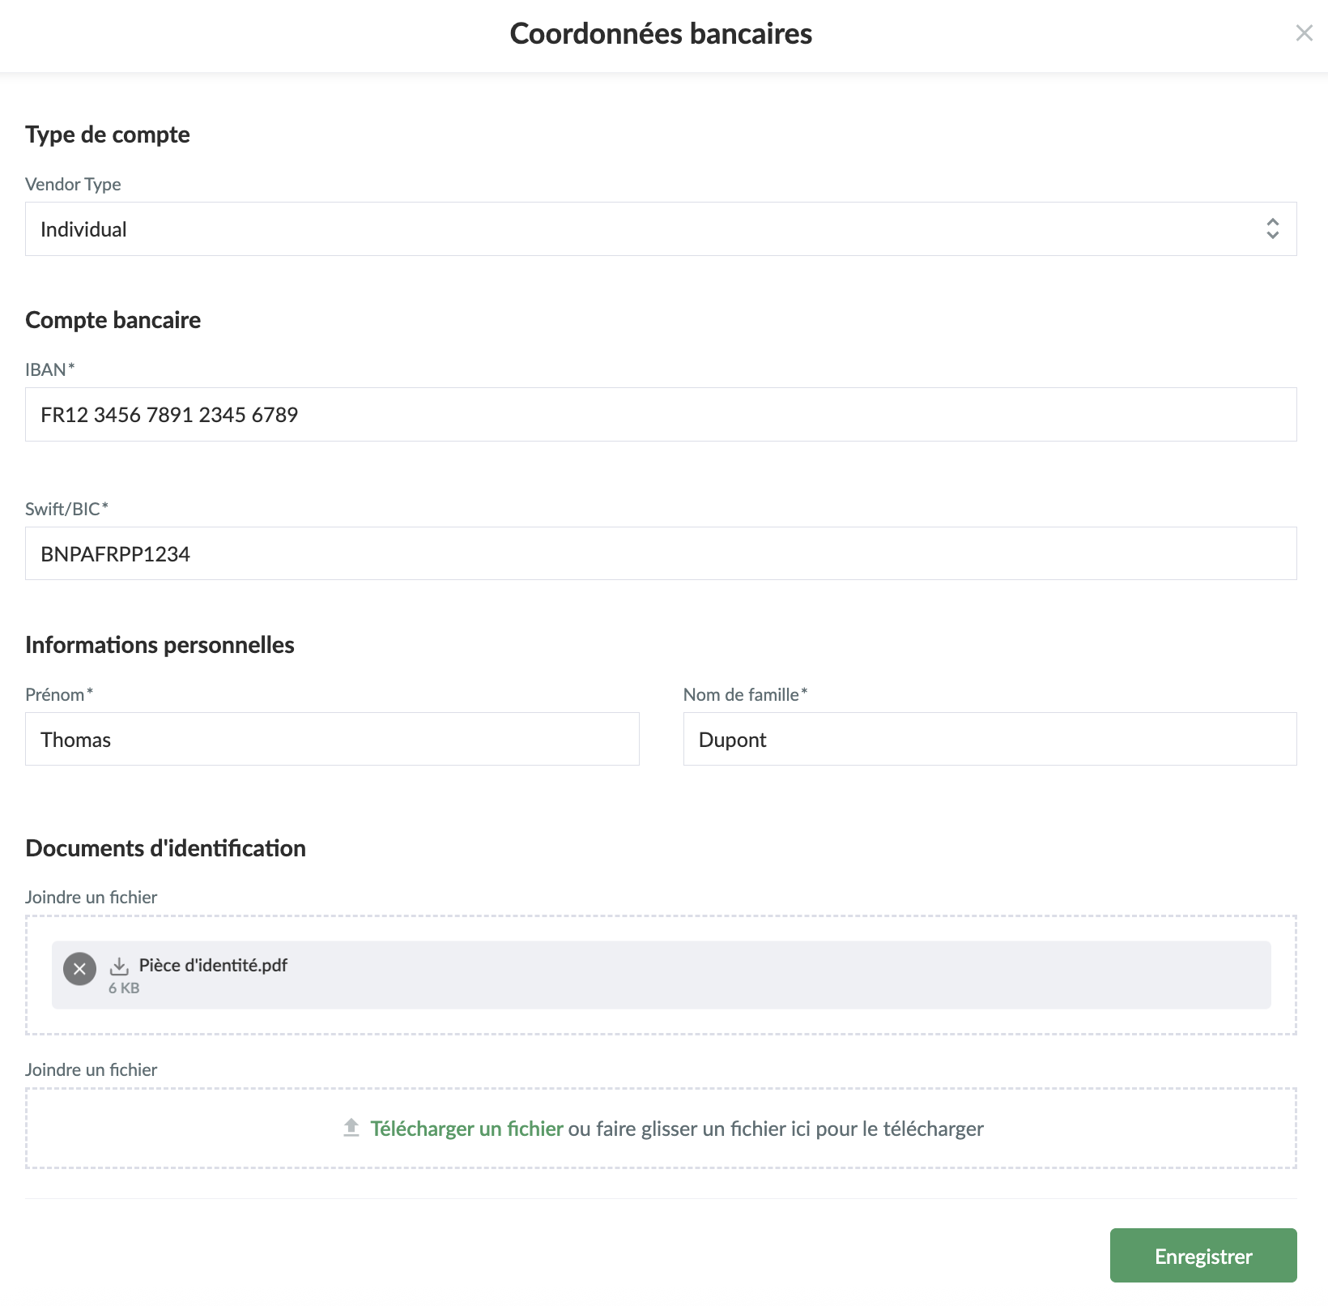The width and height of the screenshot is (1328, 1306).
Task: Close the Coordonnées bancaires dialog
Action: pos(1304,33)
